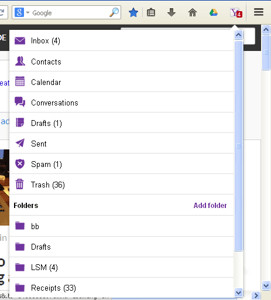Open the Downloads arrow icon
Screen dimensions: 271x300
pos(171,13)
